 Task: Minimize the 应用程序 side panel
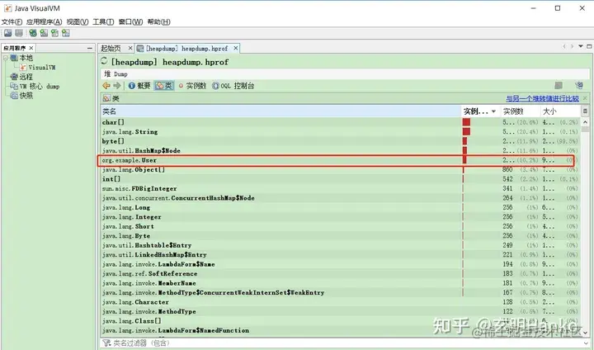point(89,48)
